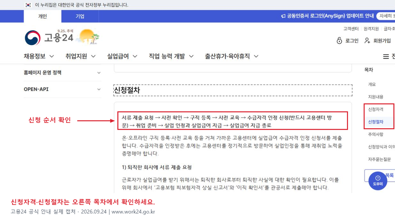This screenshot has width=395, height=217.
Task: Click the 고용24 logo
Action: [49, 38]
